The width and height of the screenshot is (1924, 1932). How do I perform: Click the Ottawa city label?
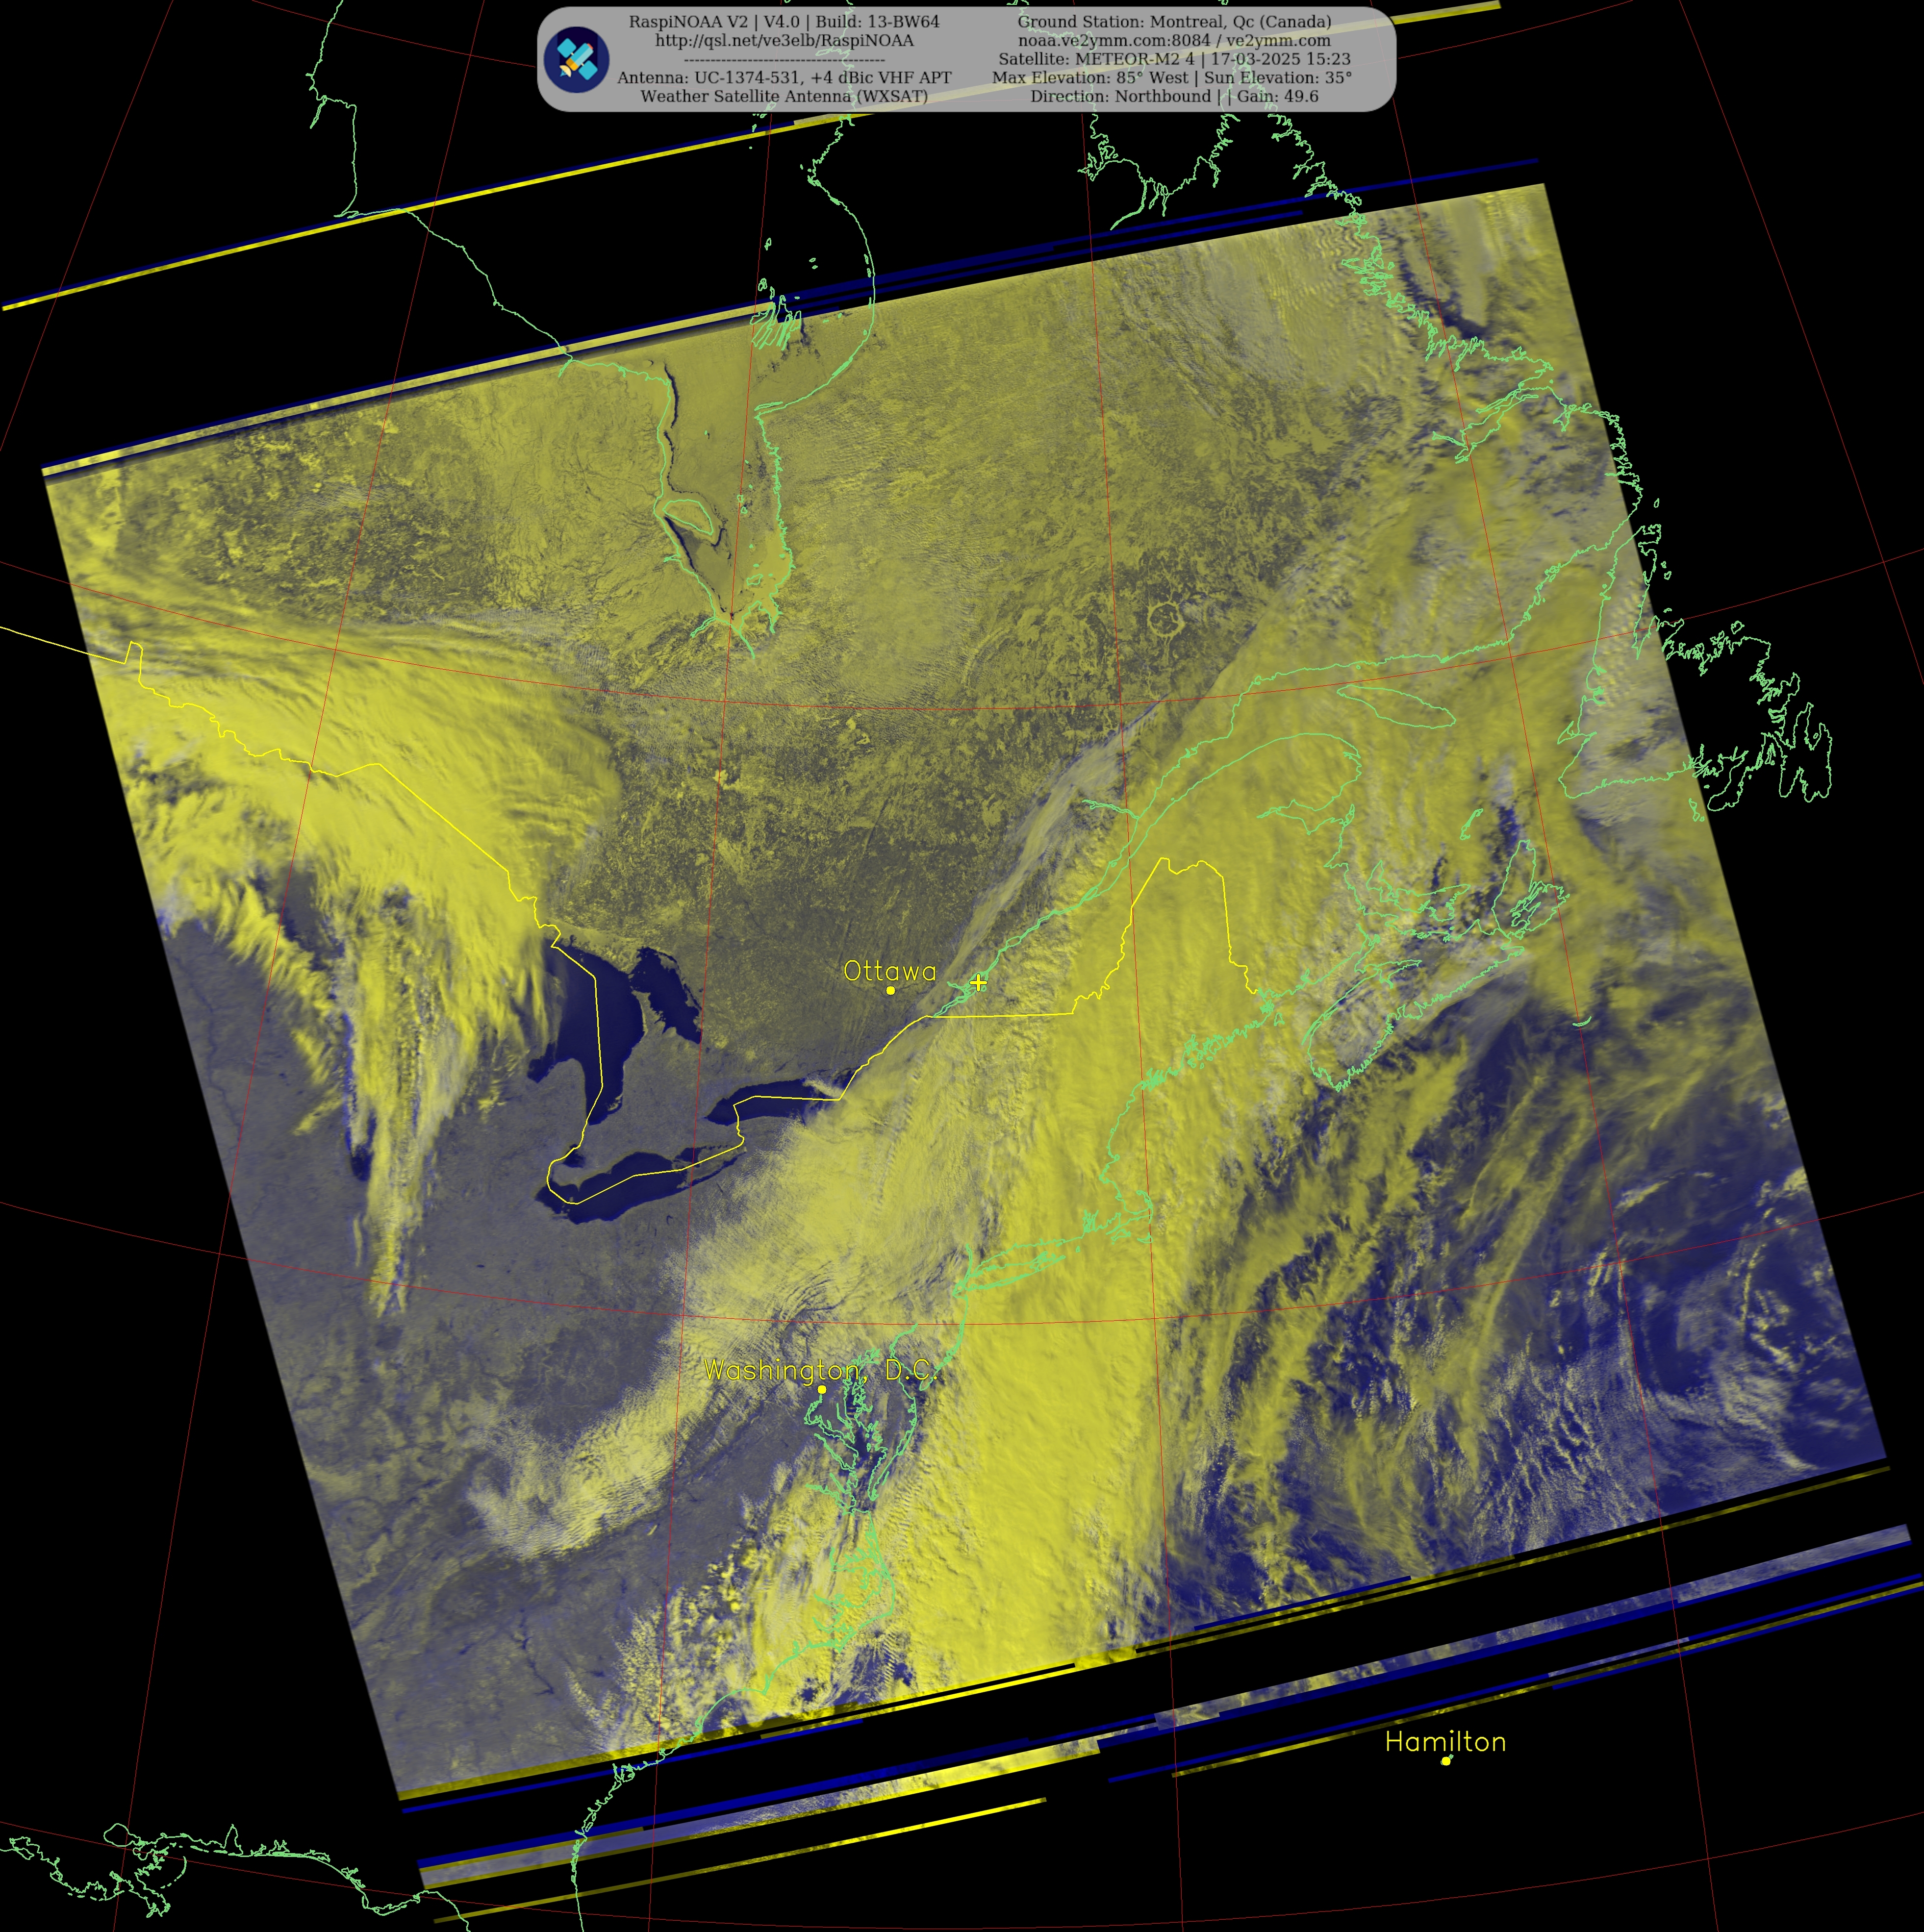[x=890, y=971]
